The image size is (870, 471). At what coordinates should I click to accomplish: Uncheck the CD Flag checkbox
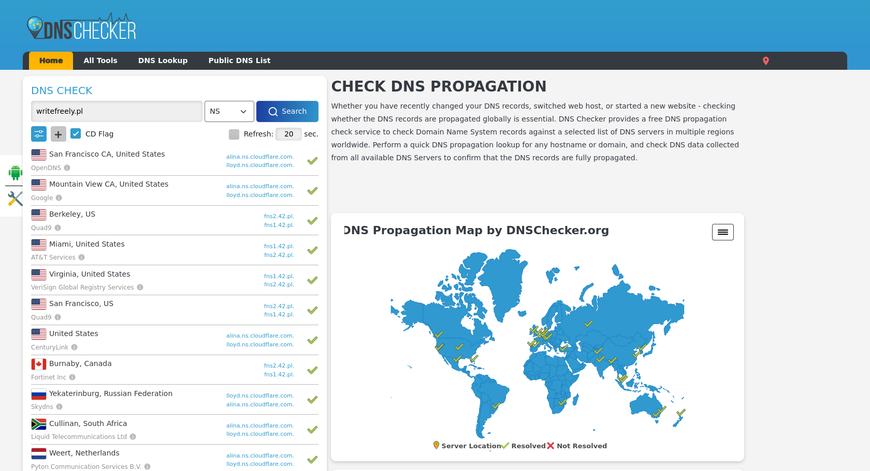tap(76, 134)
